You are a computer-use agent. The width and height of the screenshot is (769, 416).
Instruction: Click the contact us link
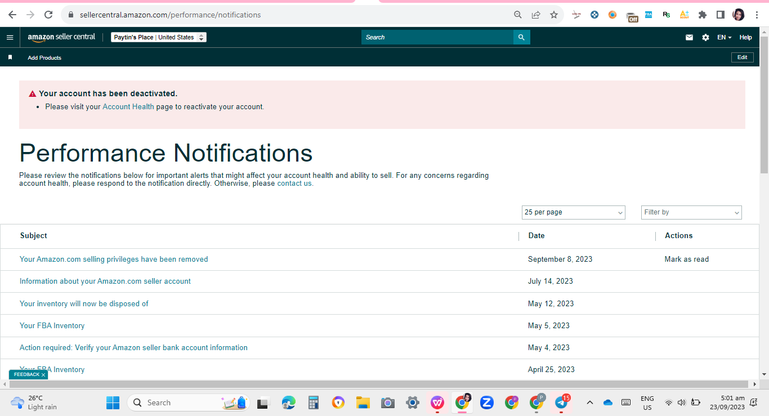coord(295,183)
